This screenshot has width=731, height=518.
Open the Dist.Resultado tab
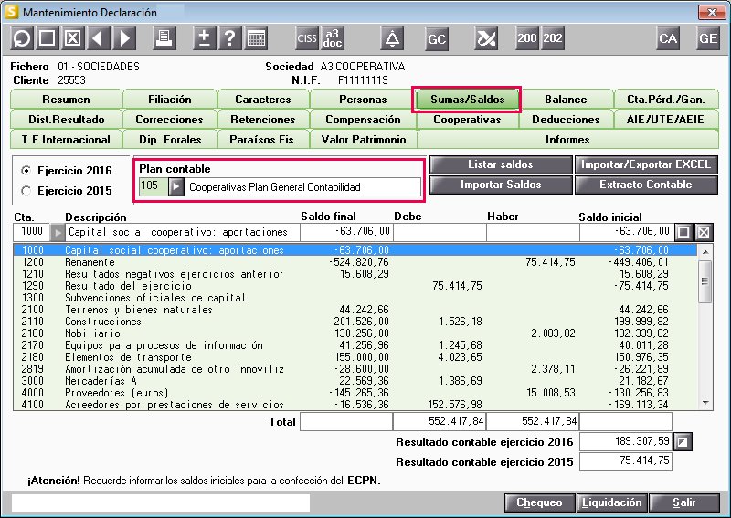click(x=66, y=120)
